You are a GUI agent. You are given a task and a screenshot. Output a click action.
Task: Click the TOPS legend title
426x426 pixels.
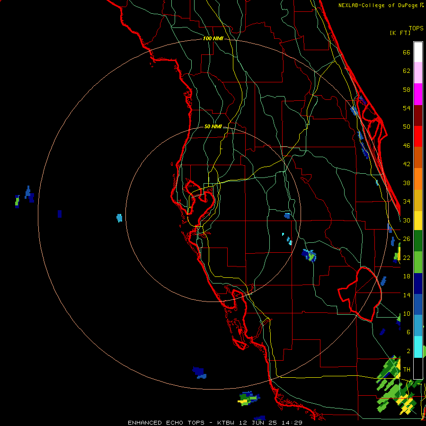point(416,28)
